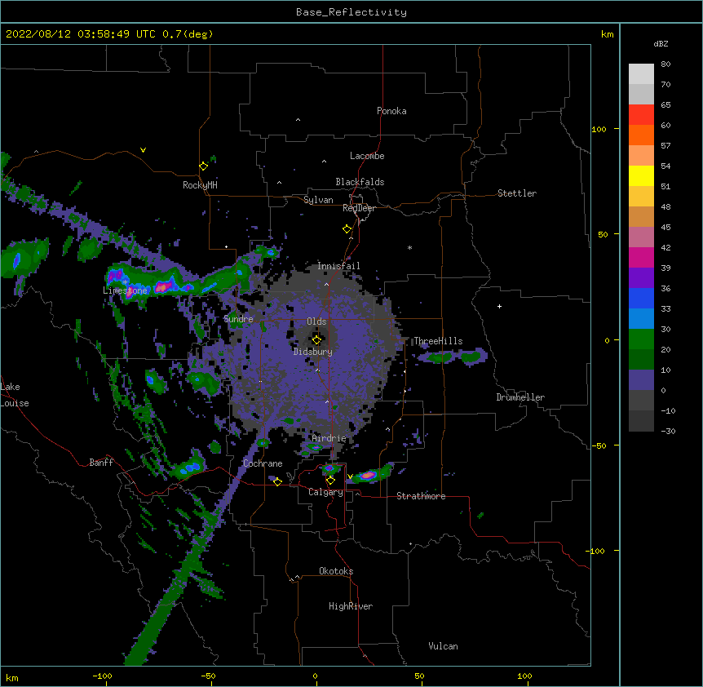Select the white asterisk marker east of Innisfail

point(409,247)
